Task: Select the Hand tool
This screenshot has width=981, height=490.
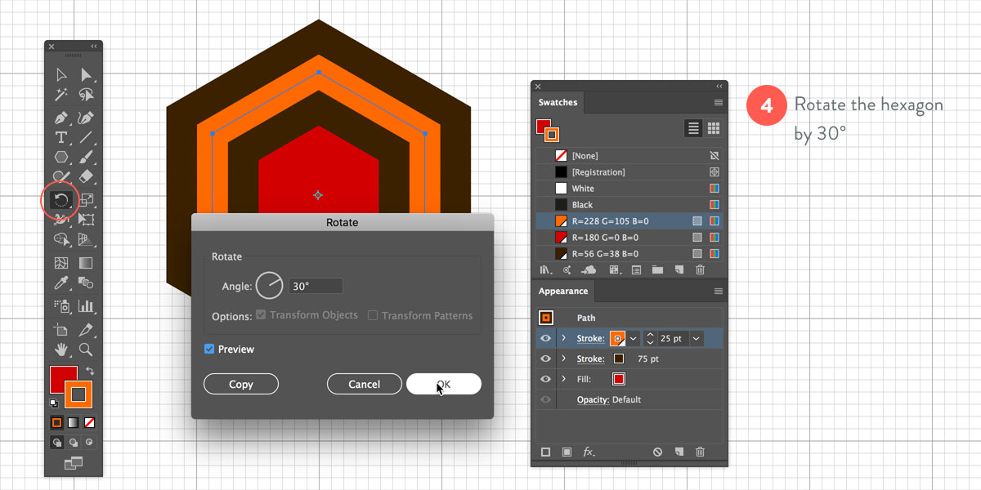Action: click(x=61, y=350)
